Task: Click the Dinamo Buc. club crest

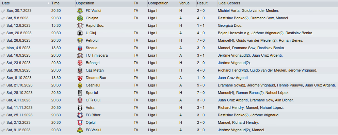Action: coord(80,78)
